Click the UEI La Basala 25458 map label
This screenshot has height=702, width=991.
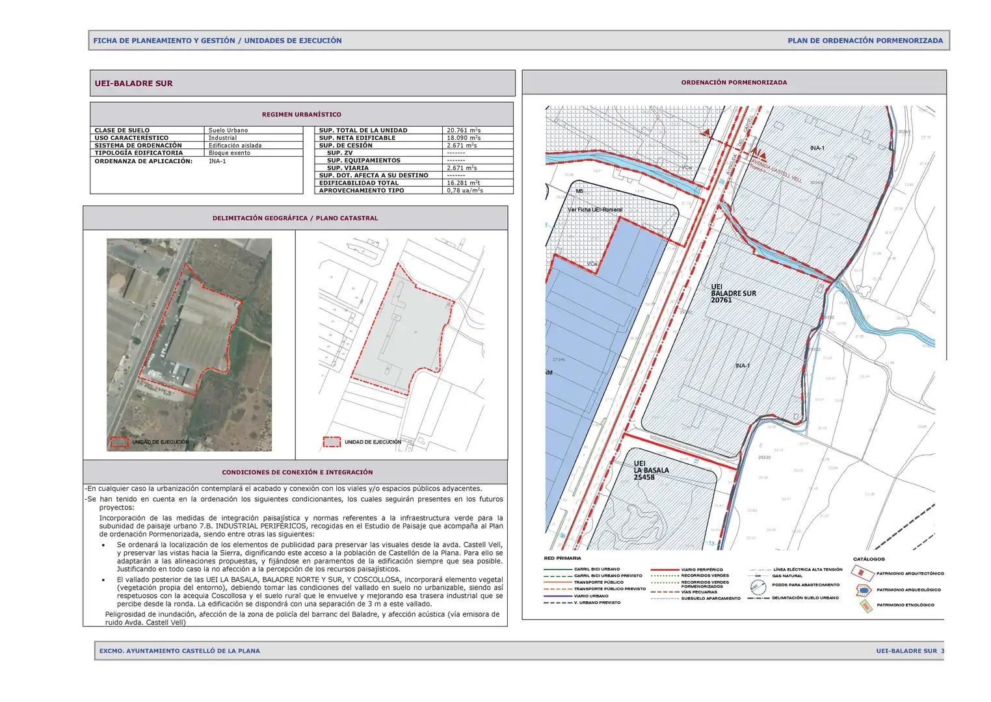pyautogui.click(x=651, y=471)
